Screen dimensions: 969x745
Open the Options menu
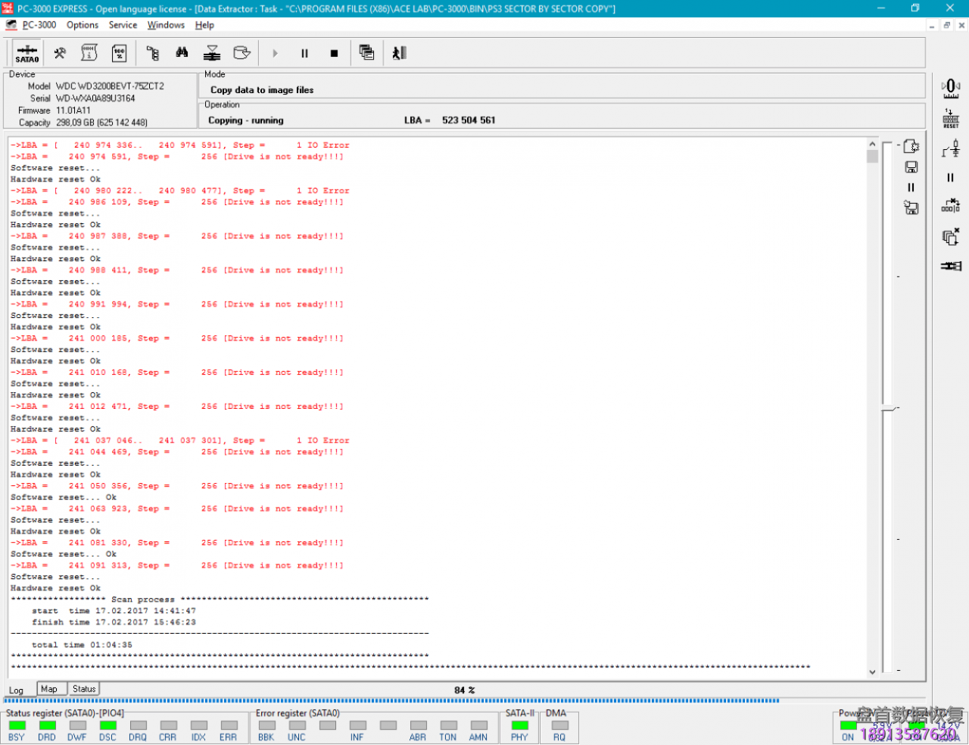click(83, 25)
